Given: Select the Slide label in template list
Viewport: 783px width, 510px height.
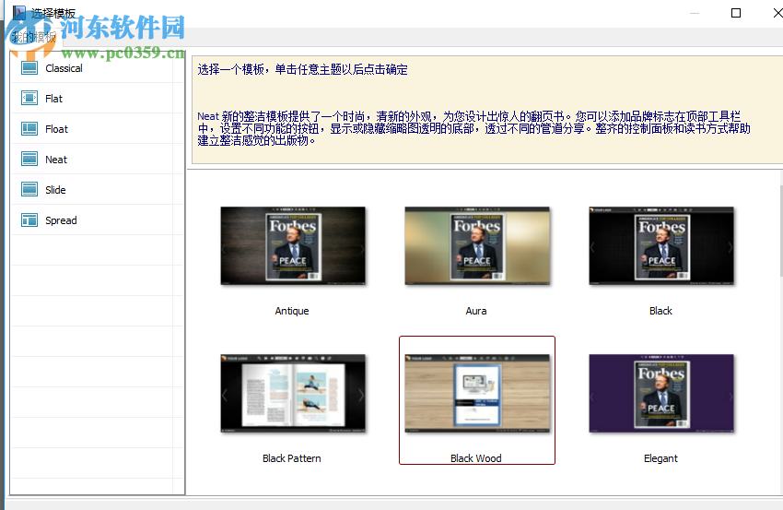Looking at the screenshot, I should tap(55, 191).
